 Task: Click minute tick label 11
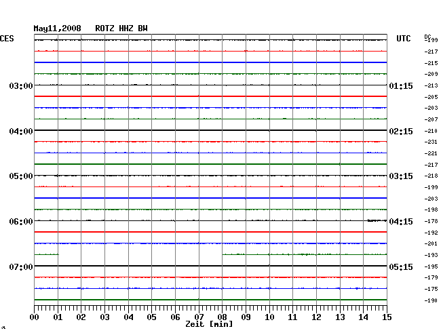(292, 317)
